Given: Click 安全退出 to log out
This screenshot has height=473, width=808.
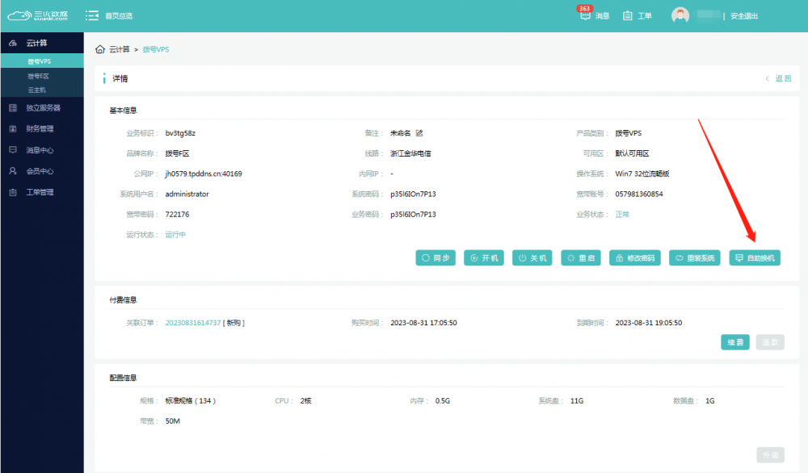Looking at the screenshot, I should (x=744, y=16).
